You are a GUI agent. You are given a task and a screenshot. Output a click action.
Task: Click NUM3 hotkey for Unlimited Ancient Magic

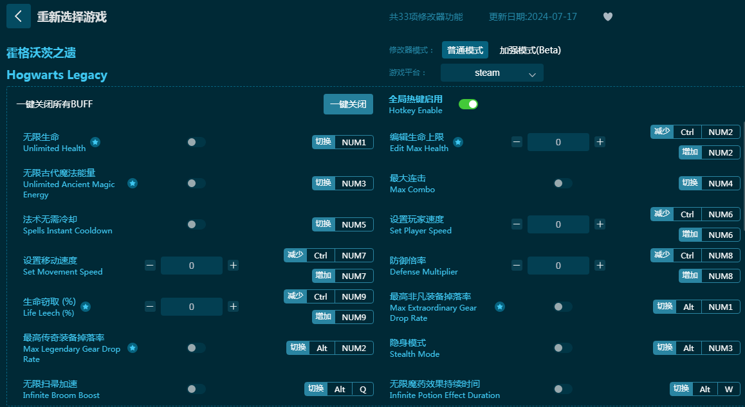342,183
